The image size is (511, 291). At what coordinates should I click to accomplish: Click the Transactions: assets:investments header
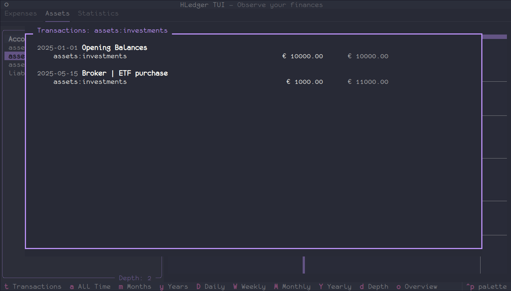103,30
